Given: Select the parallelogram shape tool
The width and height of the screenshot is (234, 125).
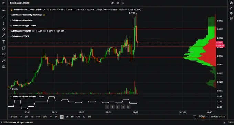Looking at the screenshot, I should coord(3,54).
